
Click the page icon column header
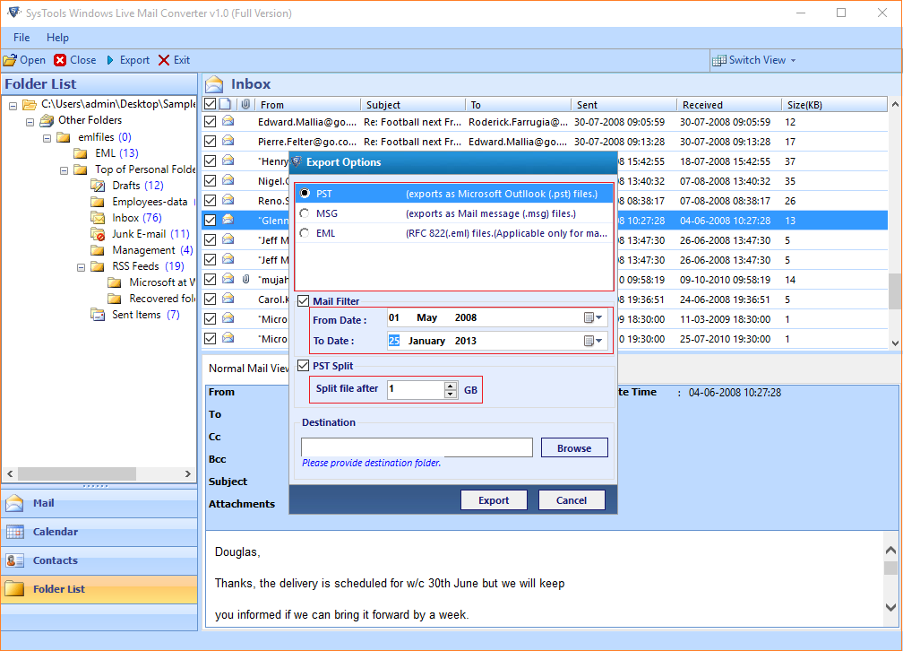(x=225, y=104)
